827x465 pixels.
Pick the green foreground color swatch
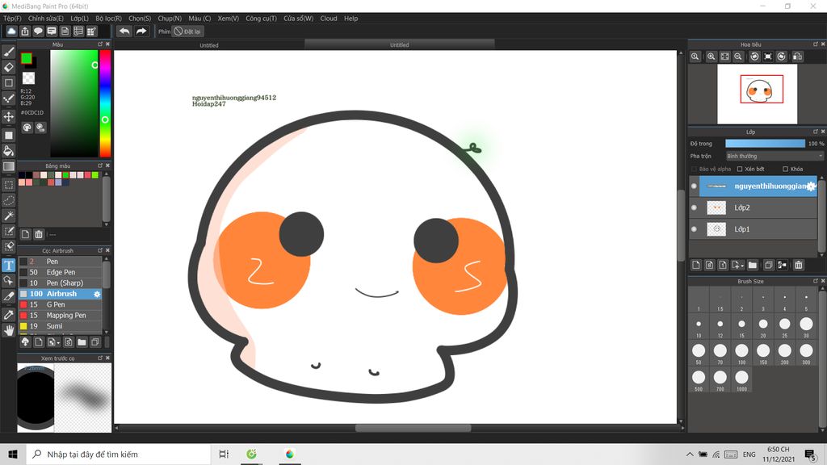pos(26,58)
